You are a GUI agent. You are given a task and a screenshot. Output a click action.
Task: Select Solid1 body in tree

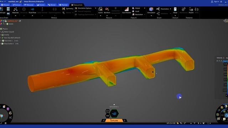point(11,24)
